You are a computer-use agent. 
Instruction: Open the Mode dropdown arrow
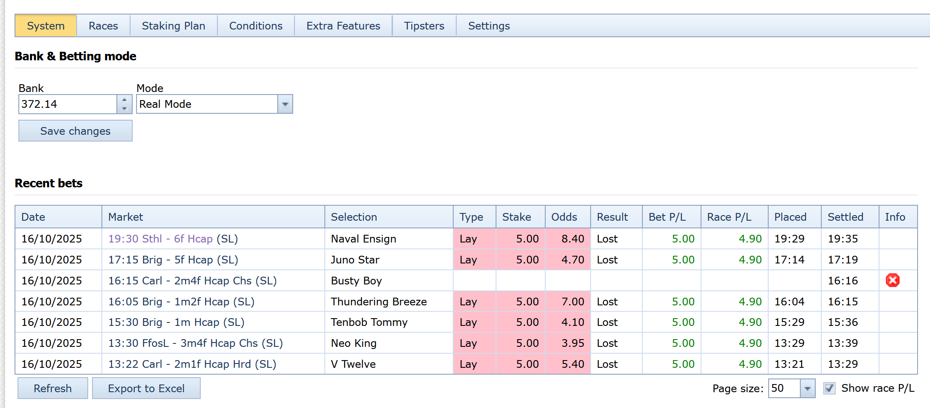click(285, 104)
